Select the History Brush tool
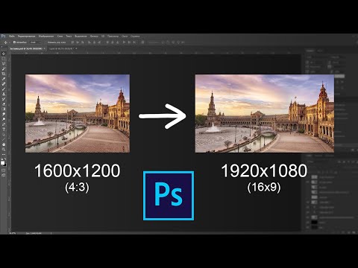Screen dimensions: 358x268 (x=4, y=99)
